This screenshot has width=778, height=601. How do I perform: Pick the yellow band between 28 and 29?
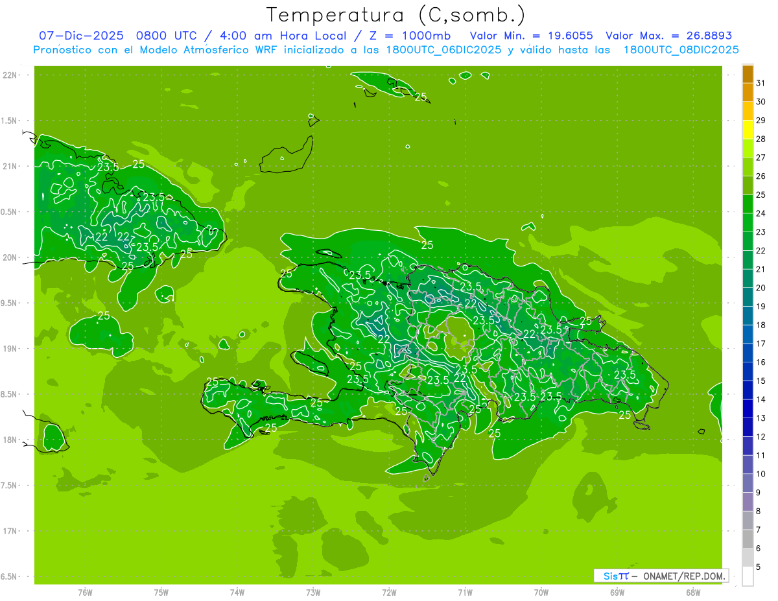[x=748, y=130]
